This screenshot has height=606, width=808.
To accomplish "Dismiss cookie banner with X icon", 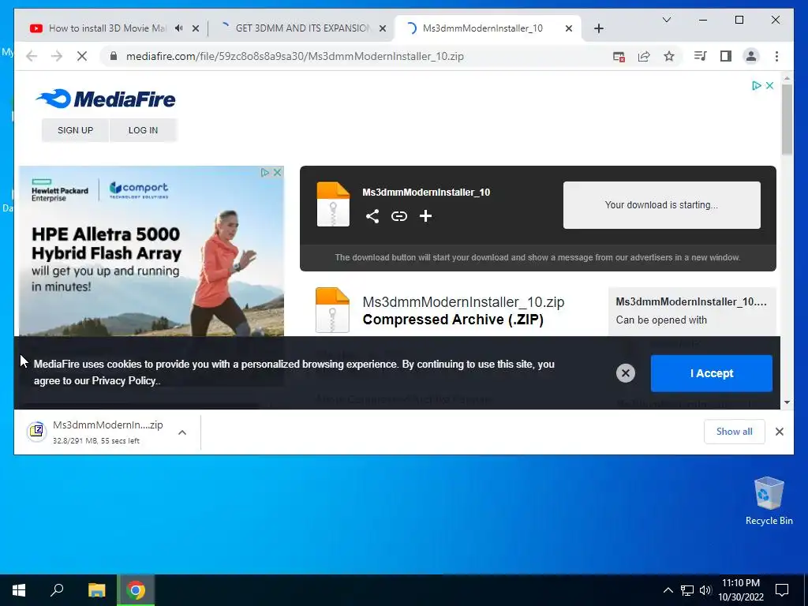I will coord(626,373).
